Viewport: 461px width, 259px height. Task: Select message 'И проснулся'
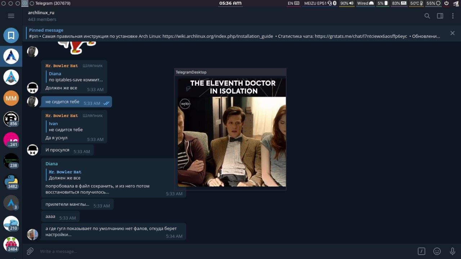(67, 150)
